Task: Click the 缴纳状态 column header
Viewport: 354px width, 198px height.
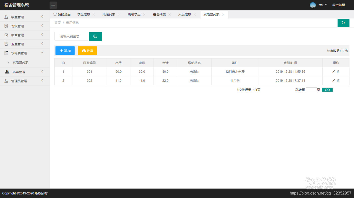Action: (x=194, y=63)
